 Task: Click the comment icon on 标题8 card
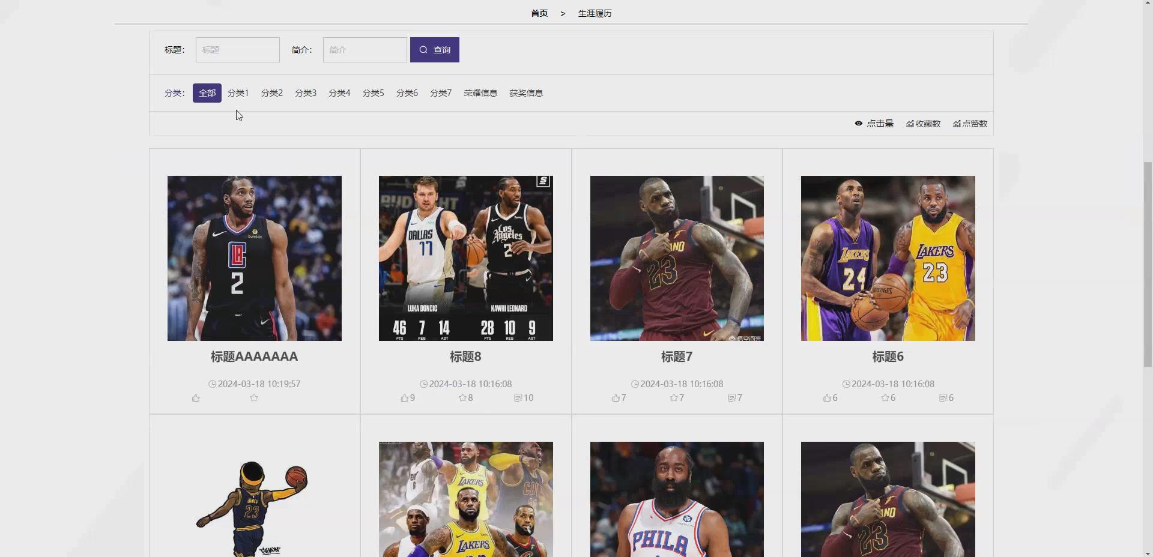point(518,398)
